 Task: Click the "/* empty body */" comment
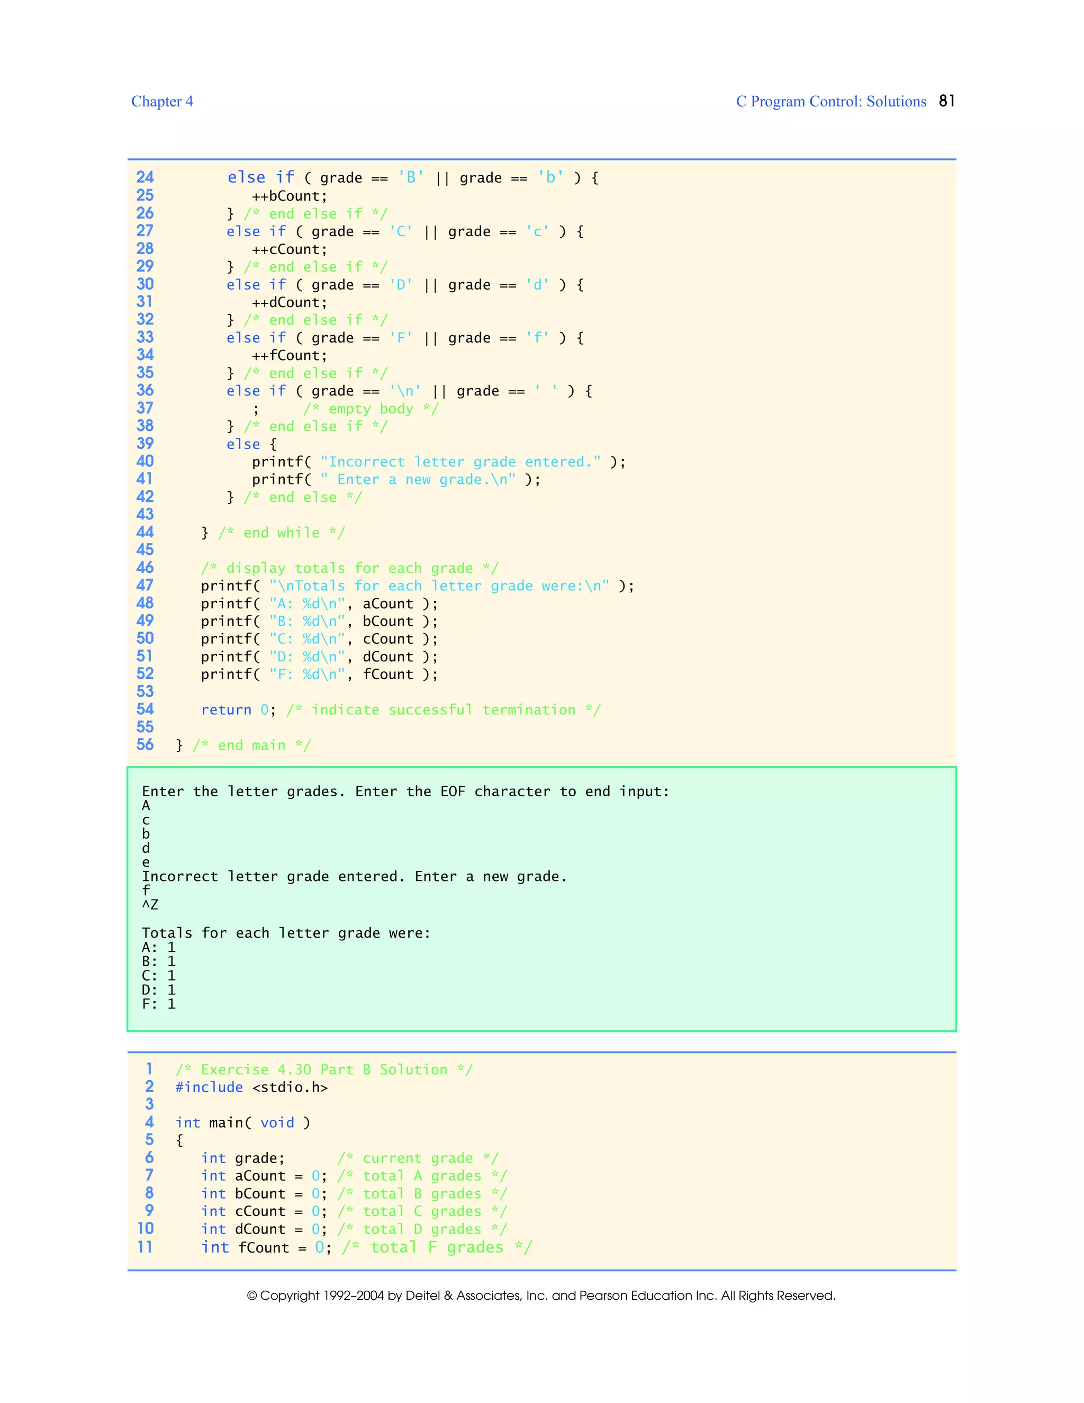tap(371, 409)
